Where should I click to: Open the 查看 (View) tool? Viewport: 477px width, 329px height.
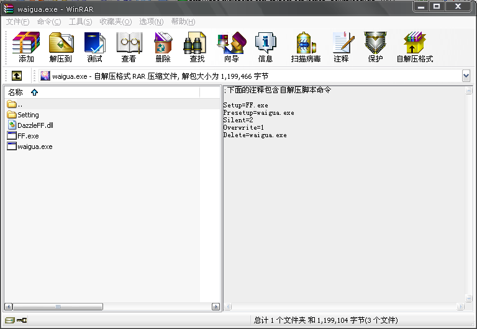click(x=129, y=47)
